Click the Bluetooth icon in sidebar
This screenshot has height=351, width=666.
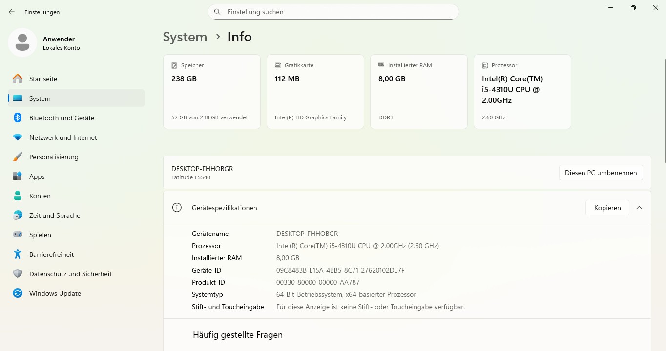18,118
